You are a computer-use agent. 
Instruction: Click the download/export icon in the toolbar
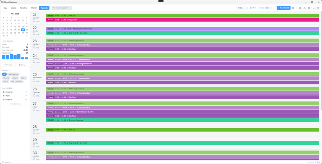point(304,8)
